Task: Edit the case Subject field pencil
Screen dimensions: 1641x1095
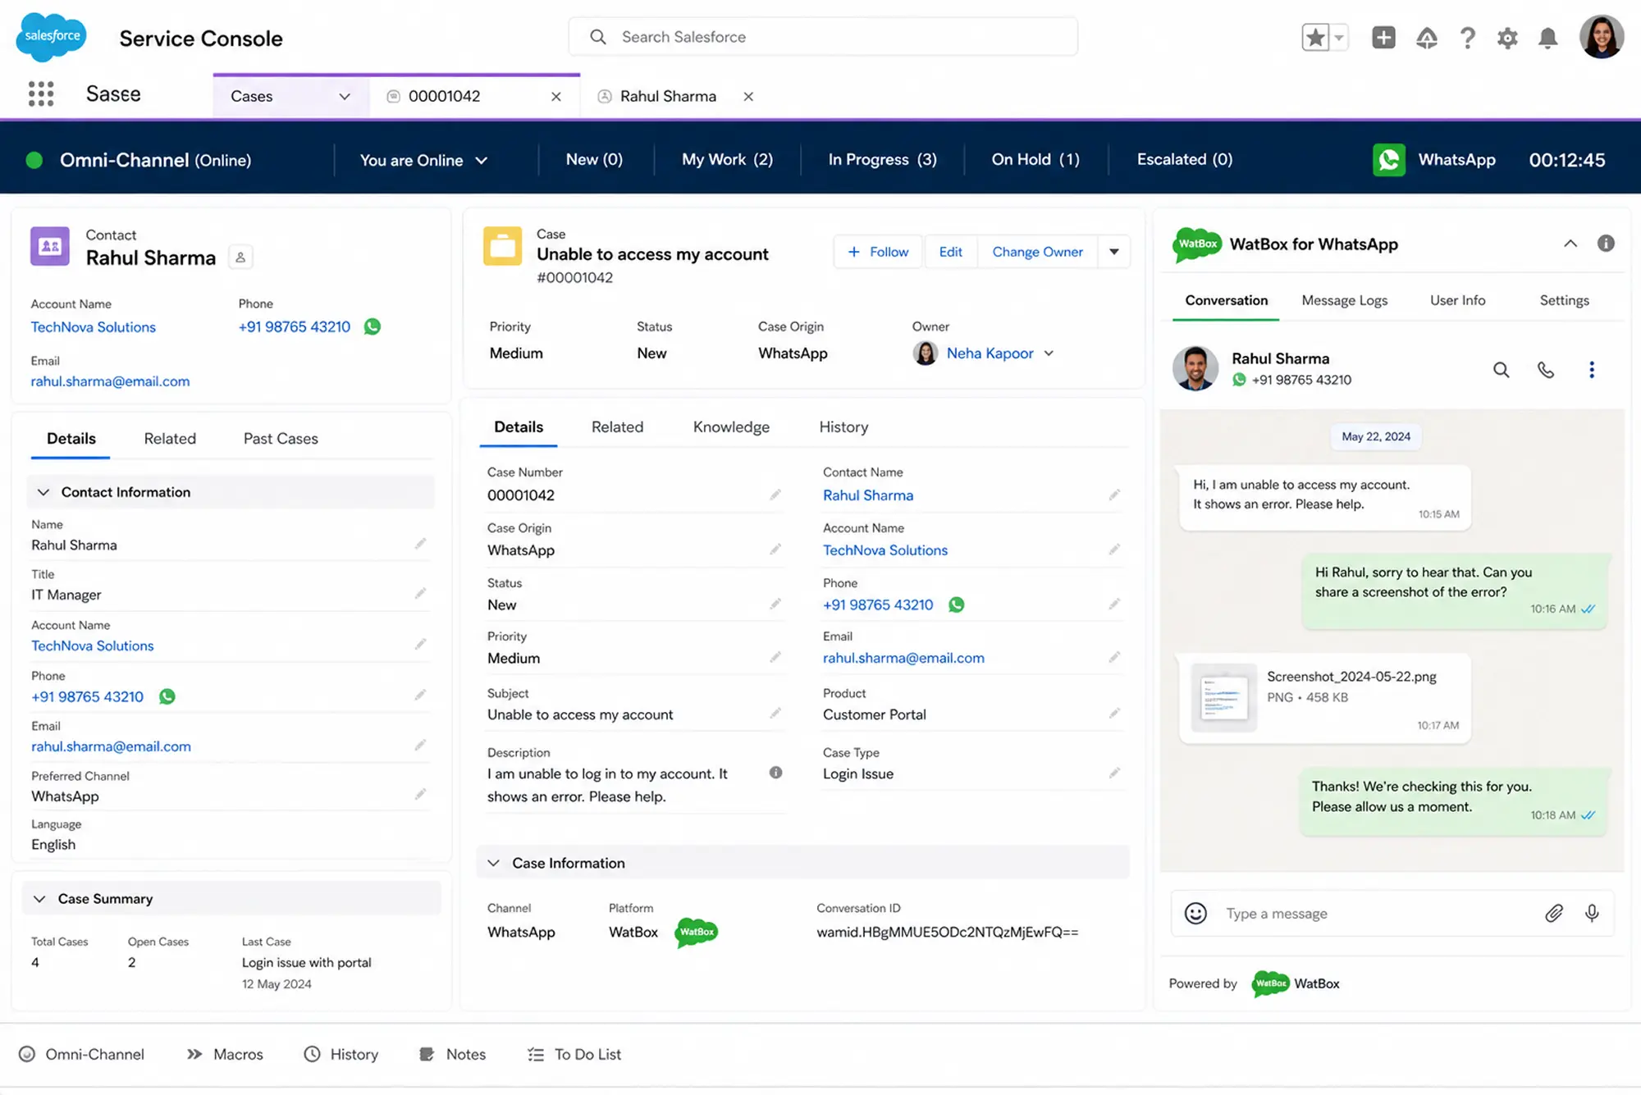Action: click(775, 714)
